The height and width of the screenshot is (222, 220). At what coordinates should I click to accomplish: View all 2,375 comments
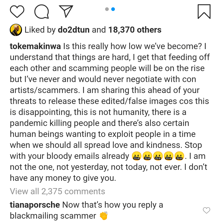pos(57,192)
